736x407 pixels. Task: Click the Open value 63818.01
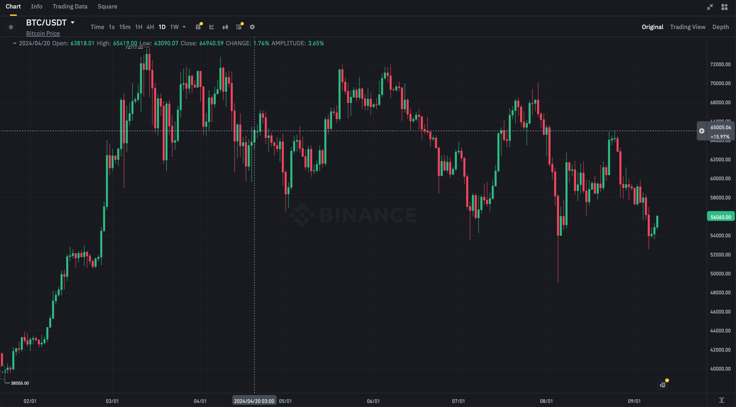[x=82, y=43]
